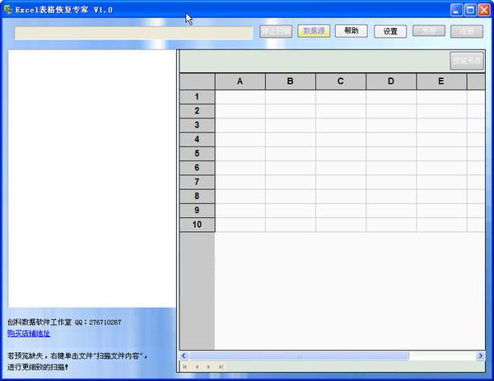Image resolution: width=494 pixels, height=381 pixels.
Task: Jump to first sheet navigation arrow
Action: [x=185, y=366]
